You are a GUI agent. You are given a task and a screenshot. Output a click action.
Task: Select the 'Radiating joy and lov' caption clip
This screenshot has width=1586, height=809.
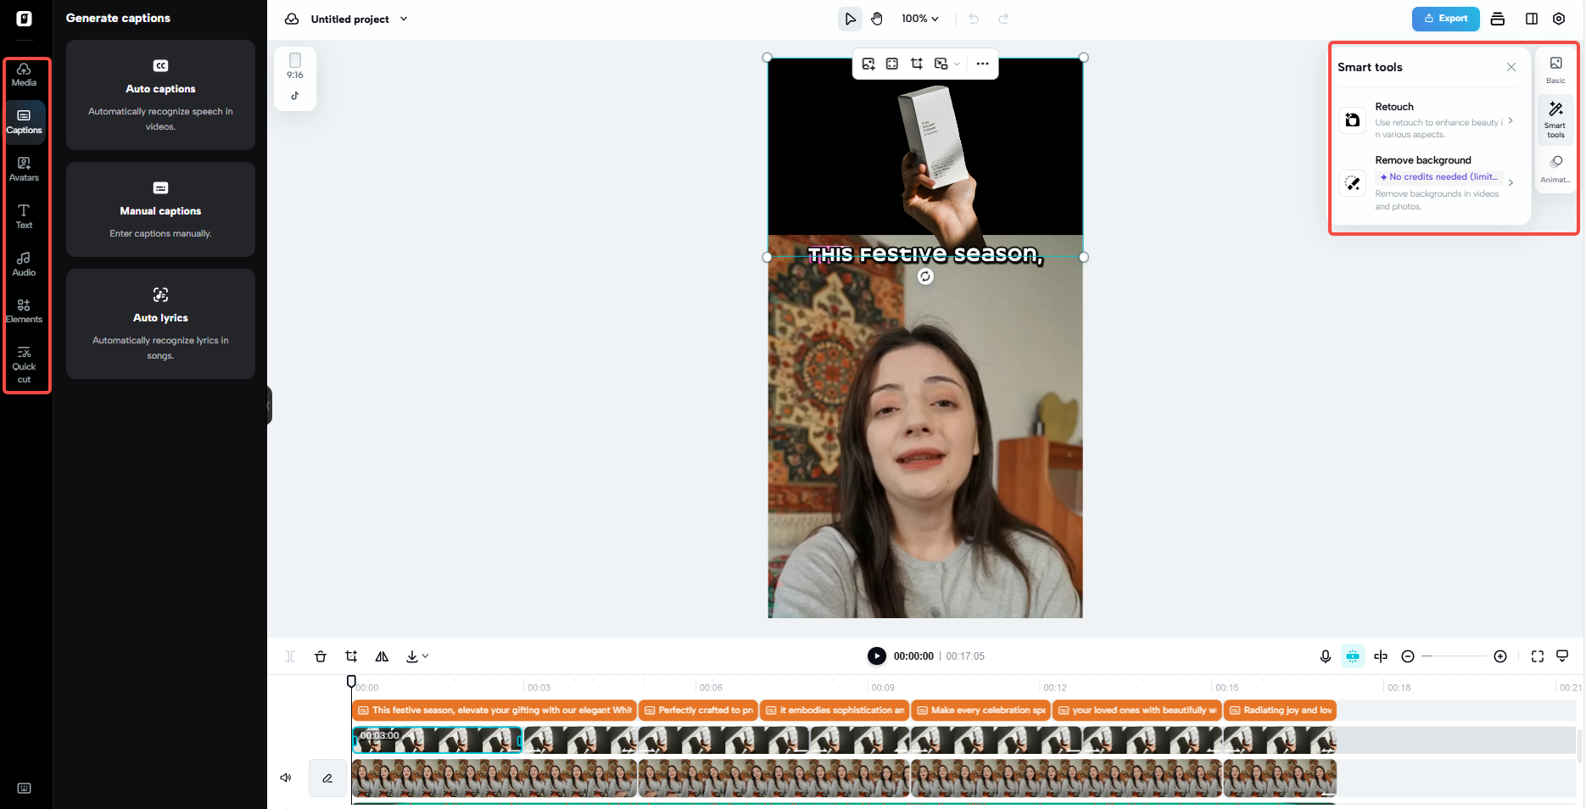tap(1280, 711)
